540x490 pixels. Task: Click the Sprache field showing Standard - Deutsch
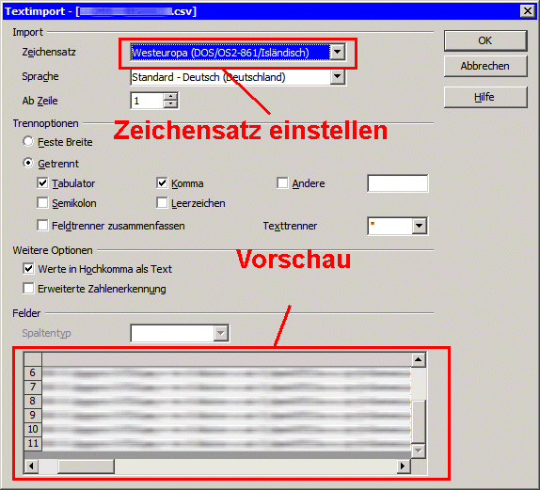pos(230,77)
